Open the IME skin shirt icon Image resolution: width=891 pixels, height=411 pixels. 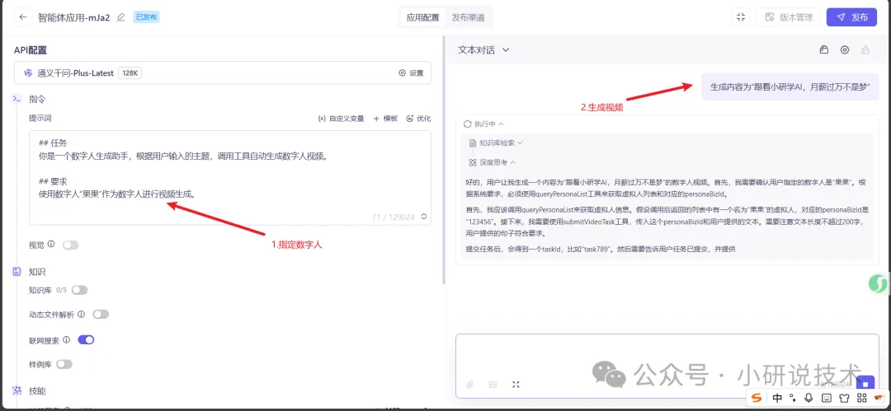844,398
